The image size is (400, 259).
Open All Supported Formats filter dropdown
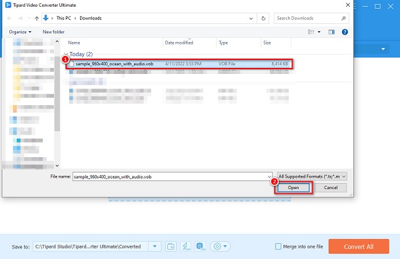[312, 176]
